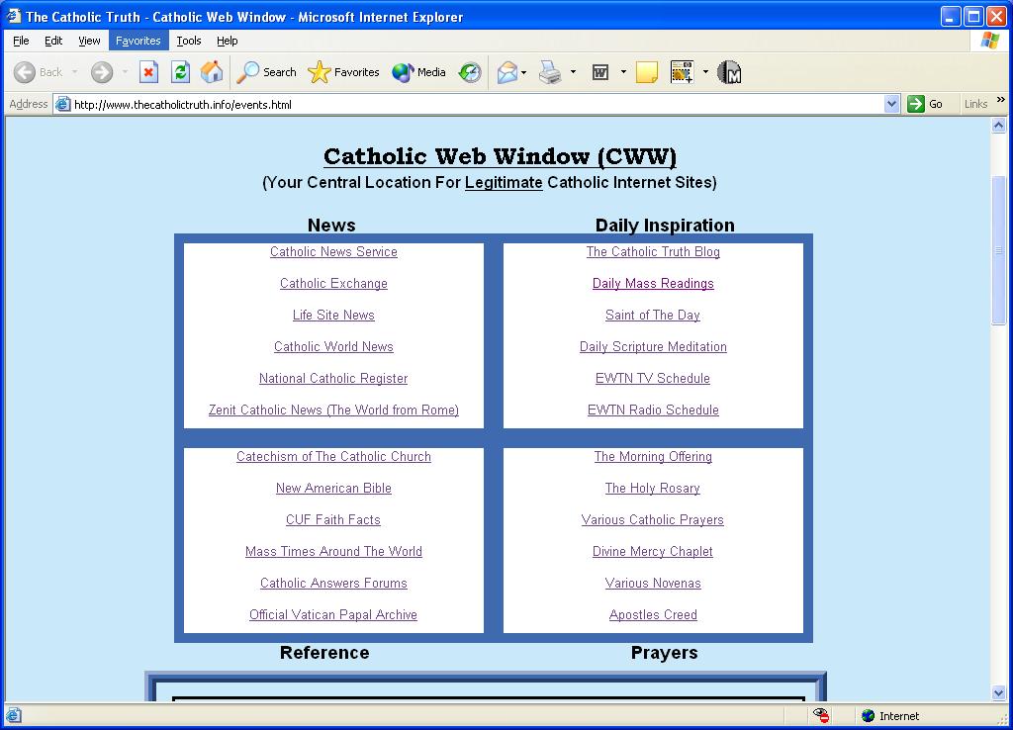
Task: Open The Holy Rosary link
Action: [x=653, y=489]
